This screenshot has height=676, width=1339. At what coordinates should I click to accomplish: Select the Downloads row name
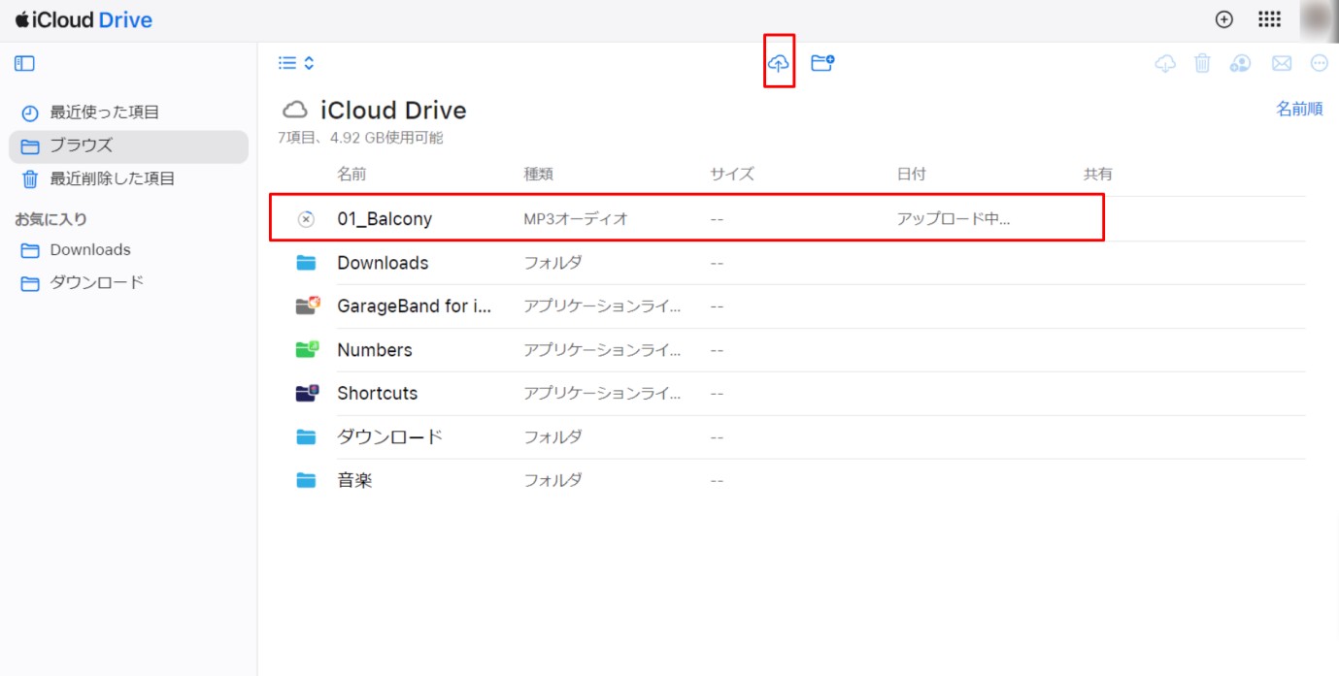point(383,263)
